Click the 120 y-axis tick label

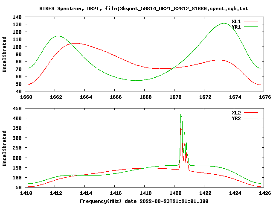[17, 32]
